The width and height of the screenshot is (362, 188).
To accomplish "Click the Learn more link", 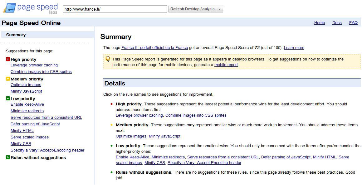I will (x=294, y=47).
